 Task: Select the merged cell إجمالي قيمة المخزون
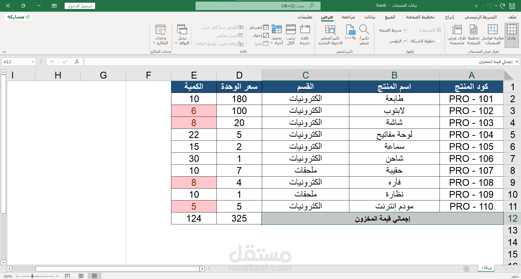point(382,218)
